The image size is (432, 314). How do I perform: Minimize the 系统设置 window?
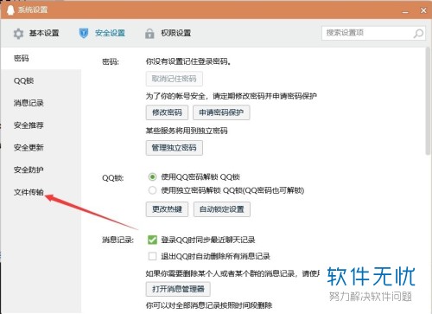(405, 11)
